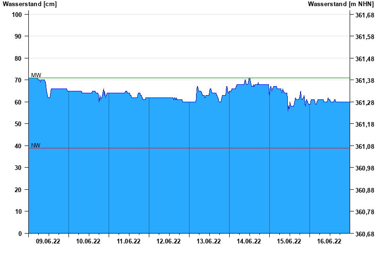The width and height of the screenshot is (378, 259).
Task: Click the left axis value 80
Action: point(18,58)
